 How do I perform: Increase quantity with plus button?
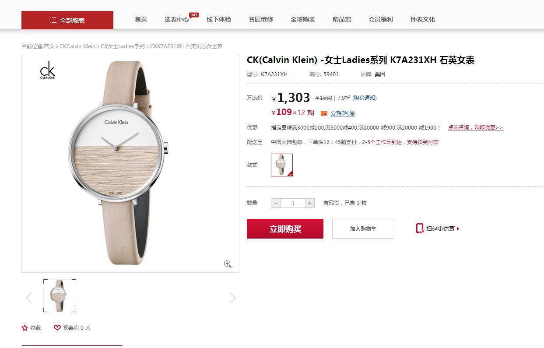[x=310, y=203]
